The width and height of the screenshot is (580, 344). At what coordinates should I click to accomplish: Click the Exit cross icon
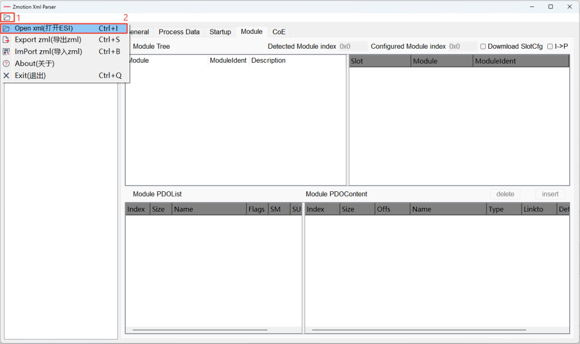(x=6, y=76)
